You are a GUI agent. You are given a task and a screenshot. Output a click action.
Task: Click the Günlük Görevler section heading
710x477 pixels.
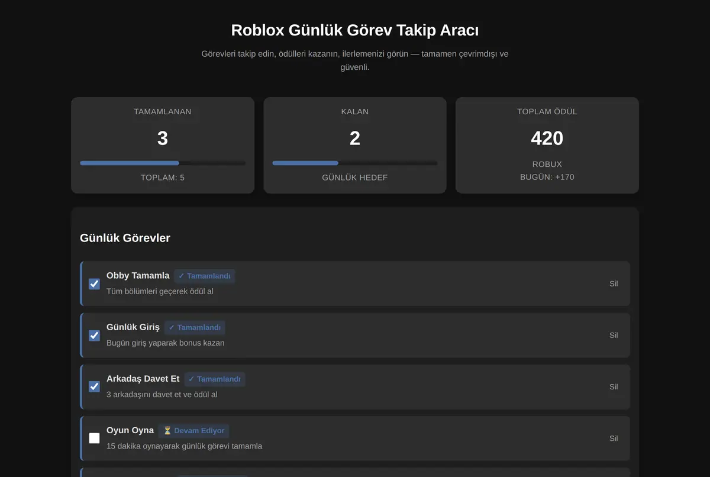[125, 238]
